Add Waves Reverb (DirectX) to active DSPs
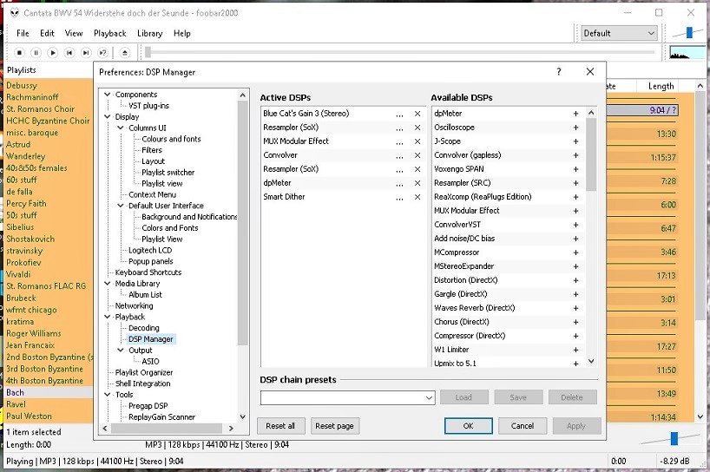710x472 pixels. [x=576, y=309]
